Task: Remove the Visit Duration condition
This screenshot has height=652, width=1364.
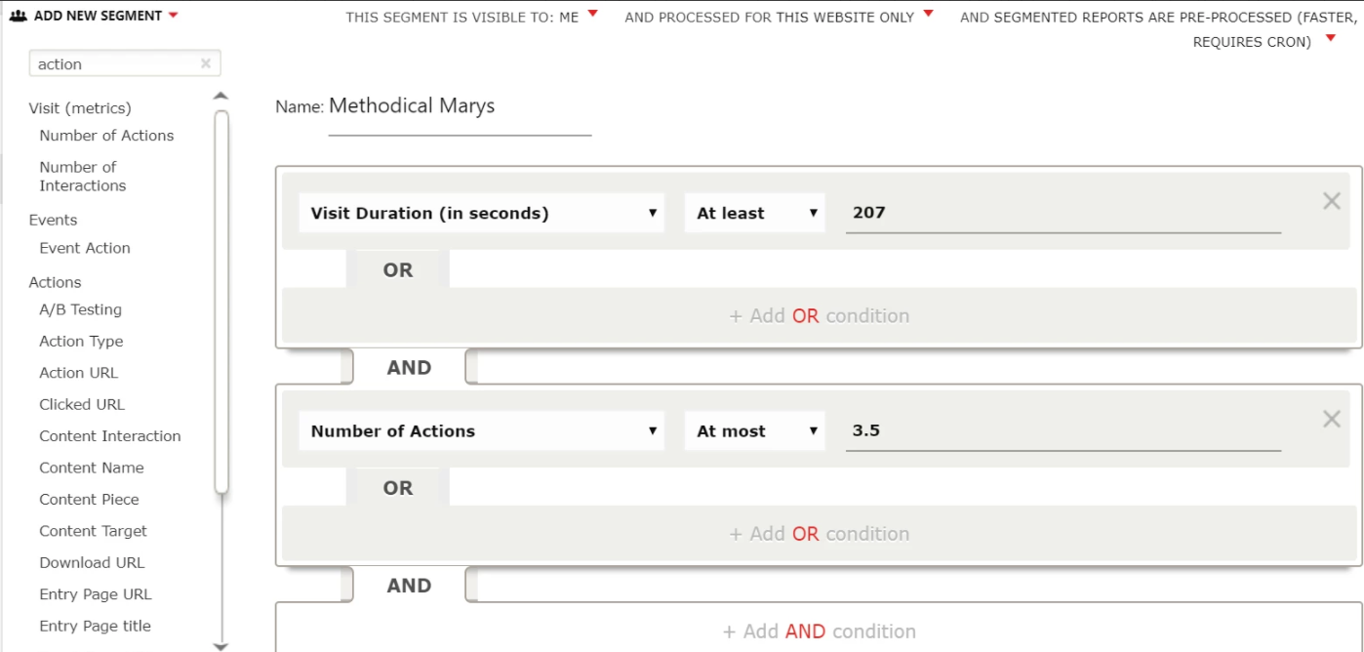Action: [1331, 201]
